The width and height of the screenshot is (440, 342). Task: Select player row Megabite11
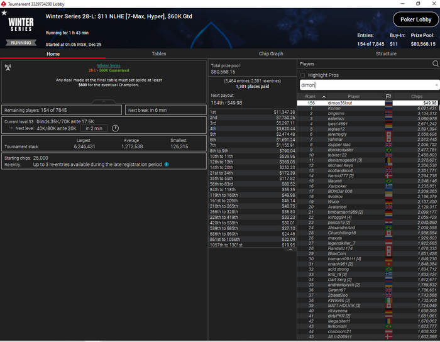[x=367, y=321]
